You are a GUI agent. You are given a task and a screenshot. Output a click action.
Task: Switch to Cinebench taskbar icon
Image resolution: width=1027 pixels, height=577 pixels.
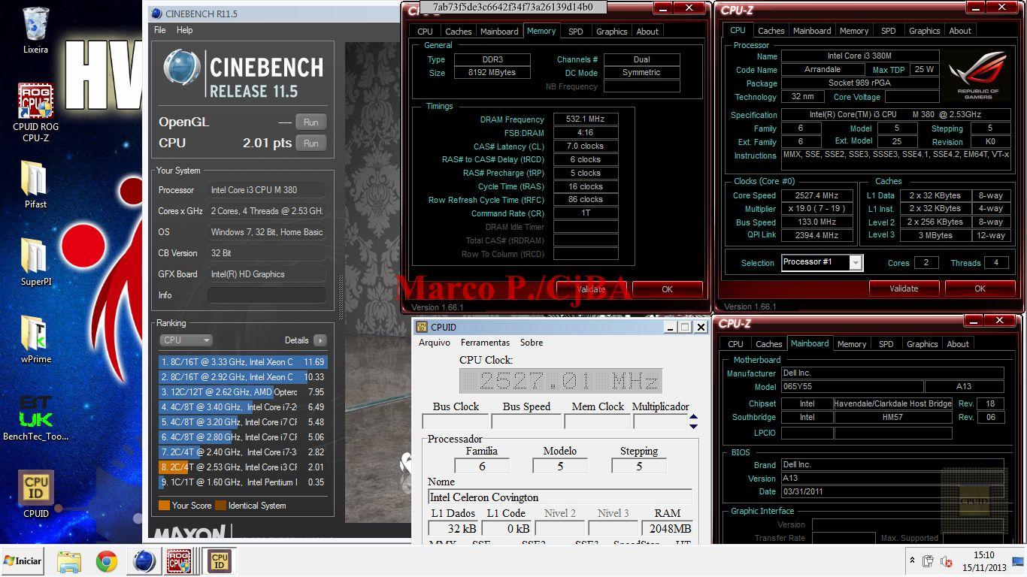click(144, 561)
